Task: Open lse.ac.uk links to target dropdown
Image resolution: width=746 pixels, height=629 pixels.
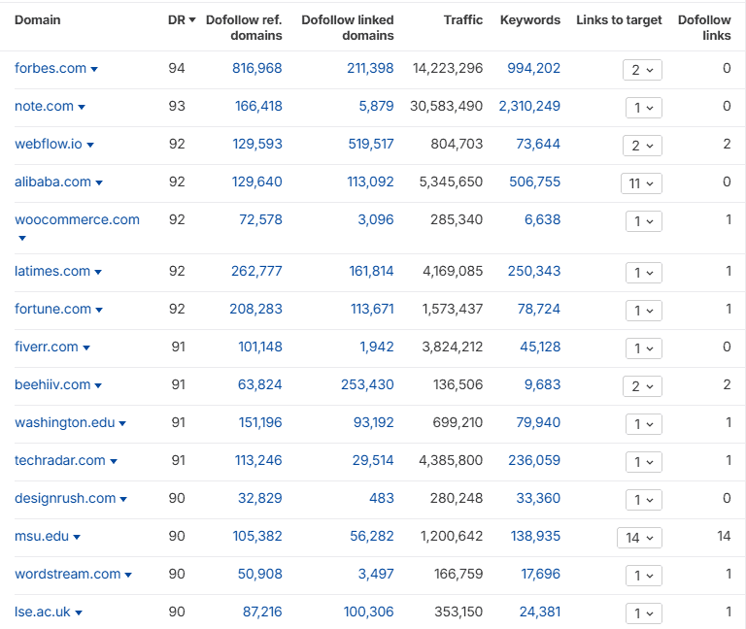Action: [x=644, y=613]
